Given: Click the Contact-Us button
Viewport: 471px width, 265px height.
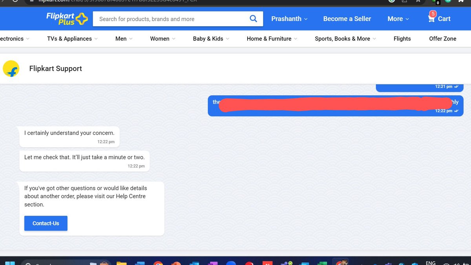Looking at the screenshot, I should [46, 223].
